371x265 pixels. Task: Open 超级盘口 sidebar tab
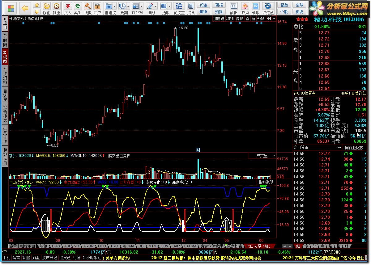coord(5,157)
